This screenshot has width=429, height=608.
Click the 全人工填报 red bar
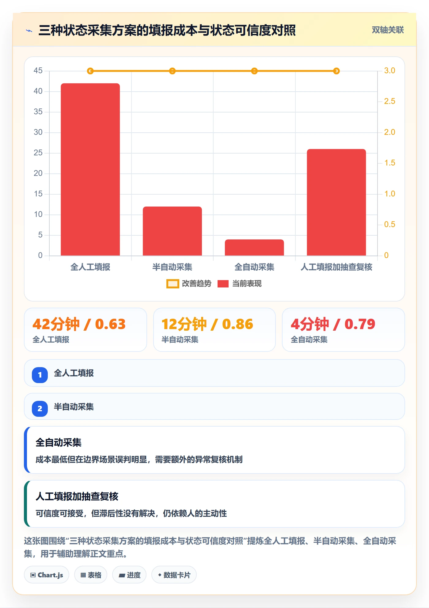[90, 169]
